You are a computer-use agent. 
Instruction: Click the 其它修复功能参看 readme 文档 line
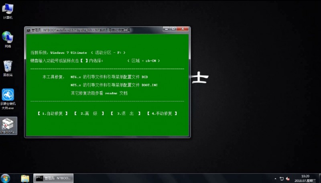click(99, 93)
